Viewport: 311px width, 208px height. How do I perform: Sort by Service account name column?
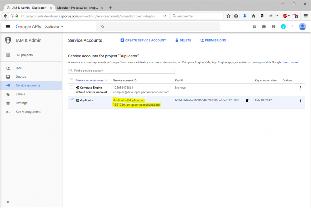[90, 80]
